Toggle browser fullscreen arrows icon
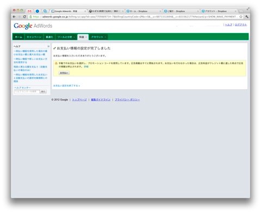The height and width of the screenshot is (213, 261). [x=248, y=9]
